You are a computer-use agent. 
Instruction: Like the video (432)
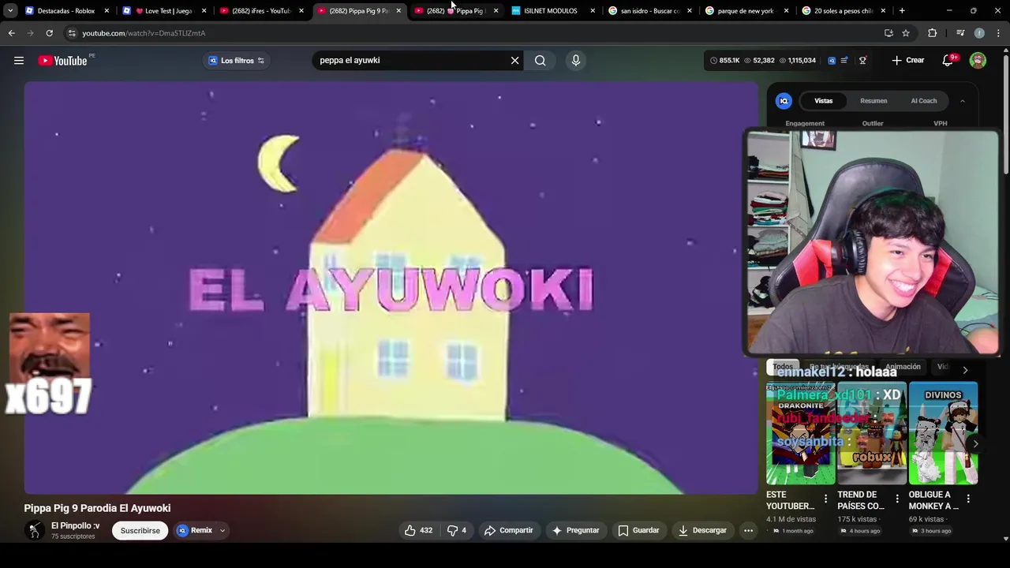pos(417,531)
